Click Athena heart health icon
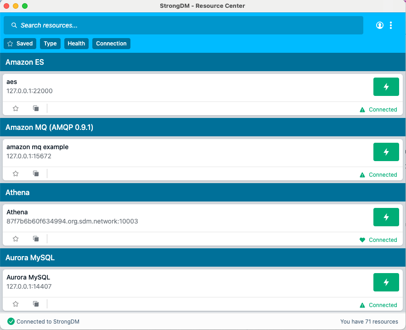Screen dimensions: 406x330 click(362, 240)
